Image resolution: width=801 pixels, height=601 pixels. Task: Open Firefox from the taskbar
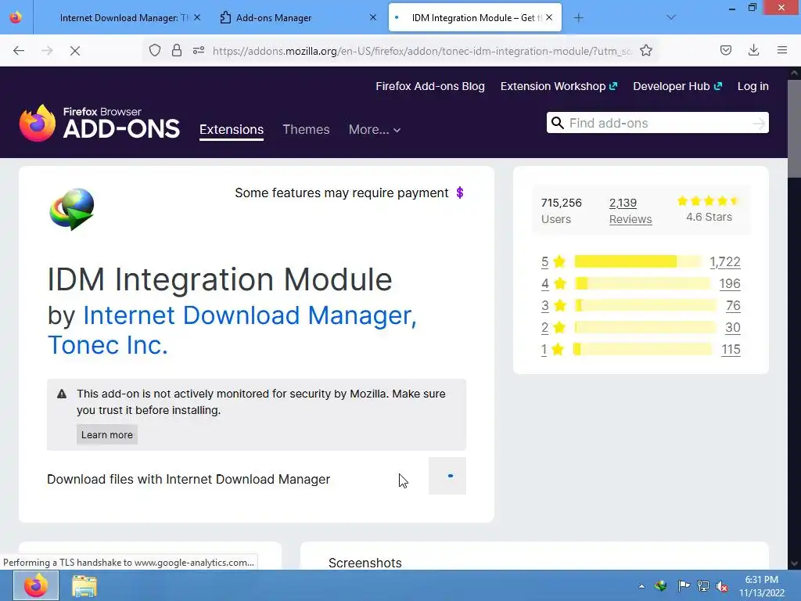pos(36,585)
